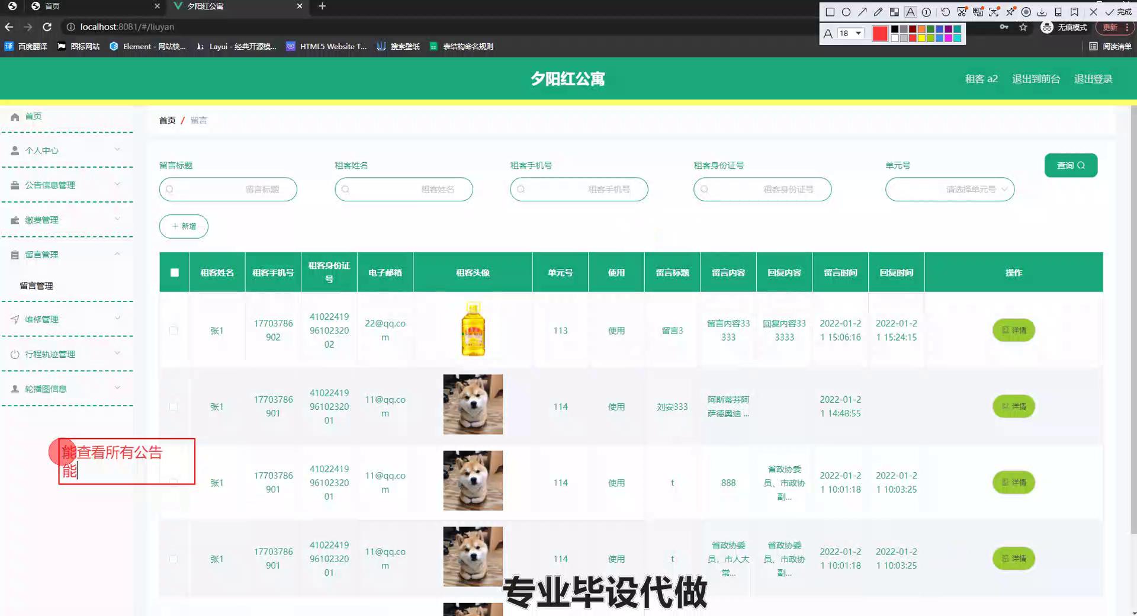Screen dimensions: 1137x616
Task: Open the 请选择单元号 dropdown
Action: point(949,190)
